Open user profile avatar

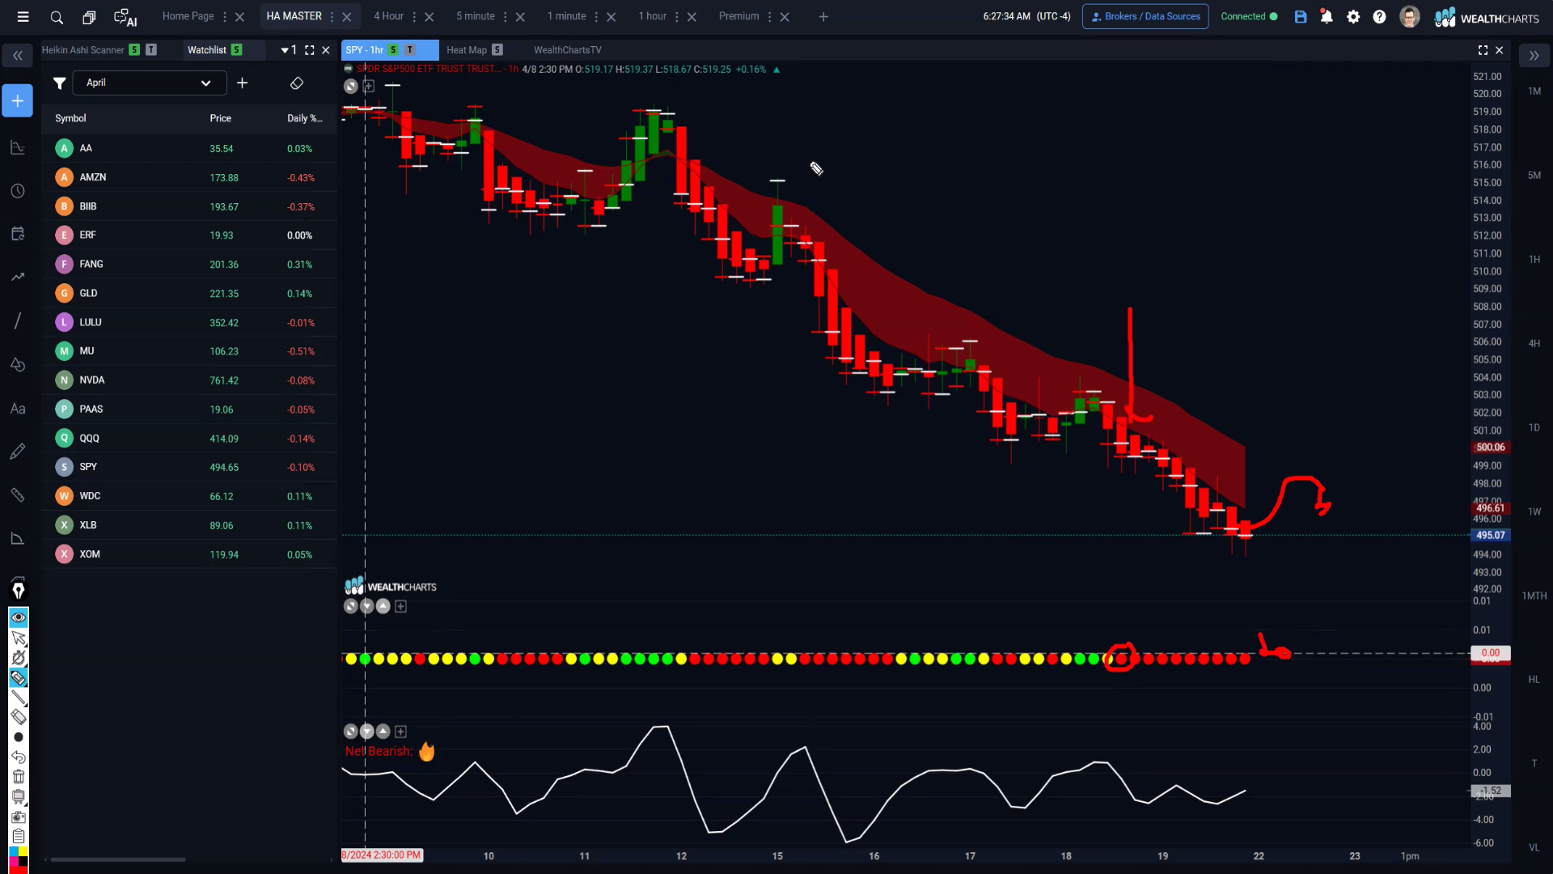pos(1410,16)
